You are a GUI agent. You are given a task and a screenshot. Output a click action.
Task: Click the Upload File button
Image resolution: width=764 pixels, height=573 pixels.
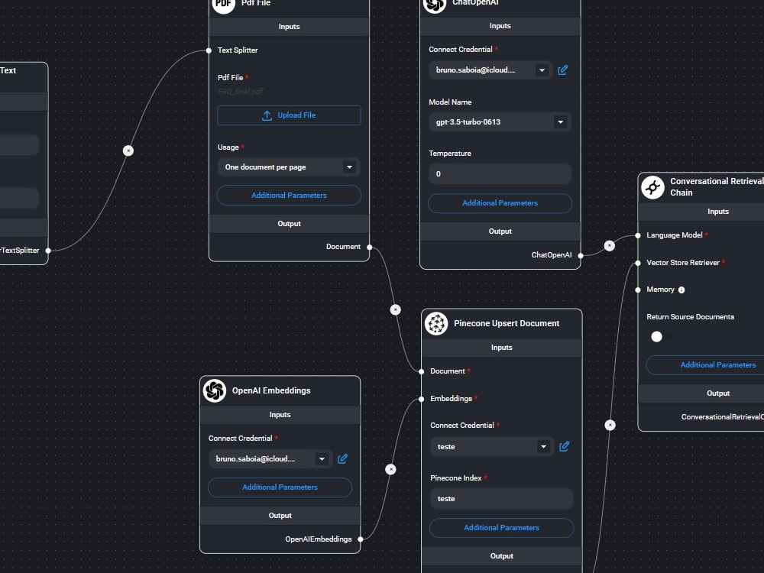pos(289,115)
